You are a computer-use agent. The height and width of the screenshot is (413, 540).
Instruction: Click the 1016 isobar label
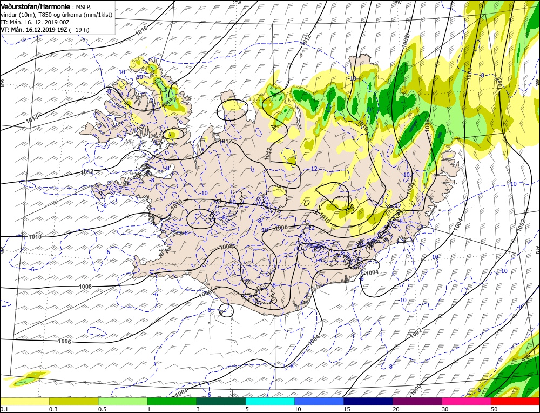tap(142, 30)
